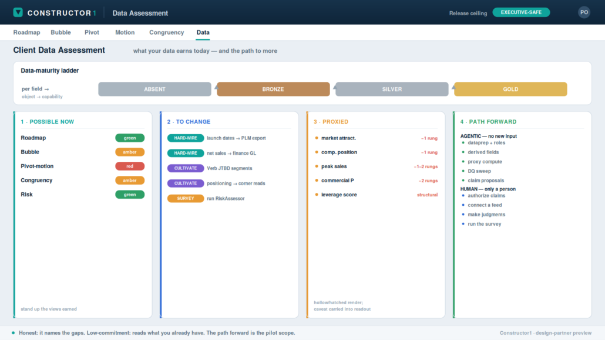Image resolution: width=605 pixels, height=340 pixels.
Task: Click 'make judgments' list item
Action: pyautogui.click(x=486, y=215)
